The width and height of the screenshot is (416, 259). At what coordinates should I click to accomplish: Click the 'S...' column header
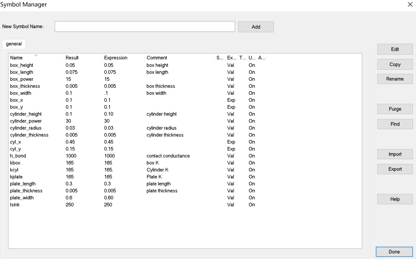coord(220,57)
